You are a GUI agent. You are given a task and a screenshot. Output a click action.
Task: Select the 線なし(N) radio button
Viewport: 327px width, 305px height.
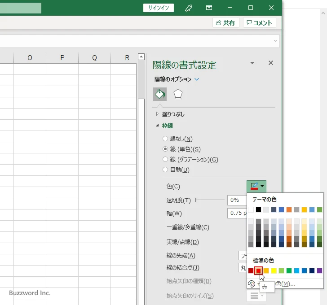[x=165, y=139]
